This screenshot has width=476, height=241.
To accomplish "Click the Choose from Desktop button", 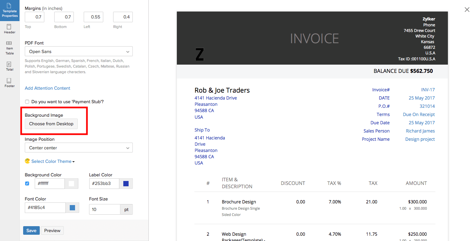I will point(51,124).
